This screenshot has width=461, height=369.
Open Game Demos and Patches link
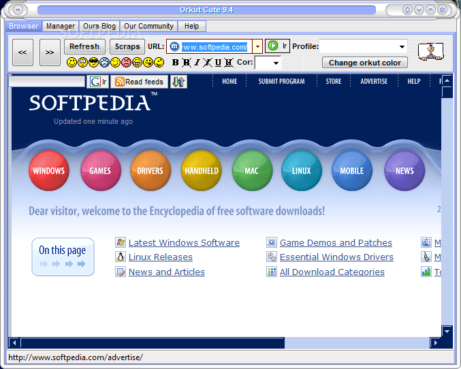pyautogui.click(x=336, y=243)
